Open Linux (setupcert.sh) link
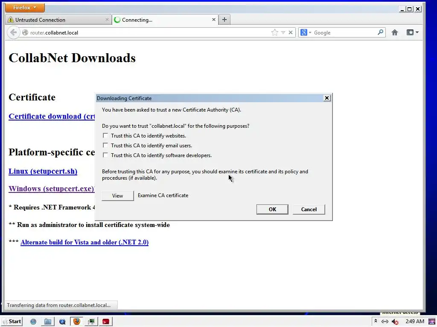Image resolution: width=437 pixels, height=327 pixels. pos(43,171)
